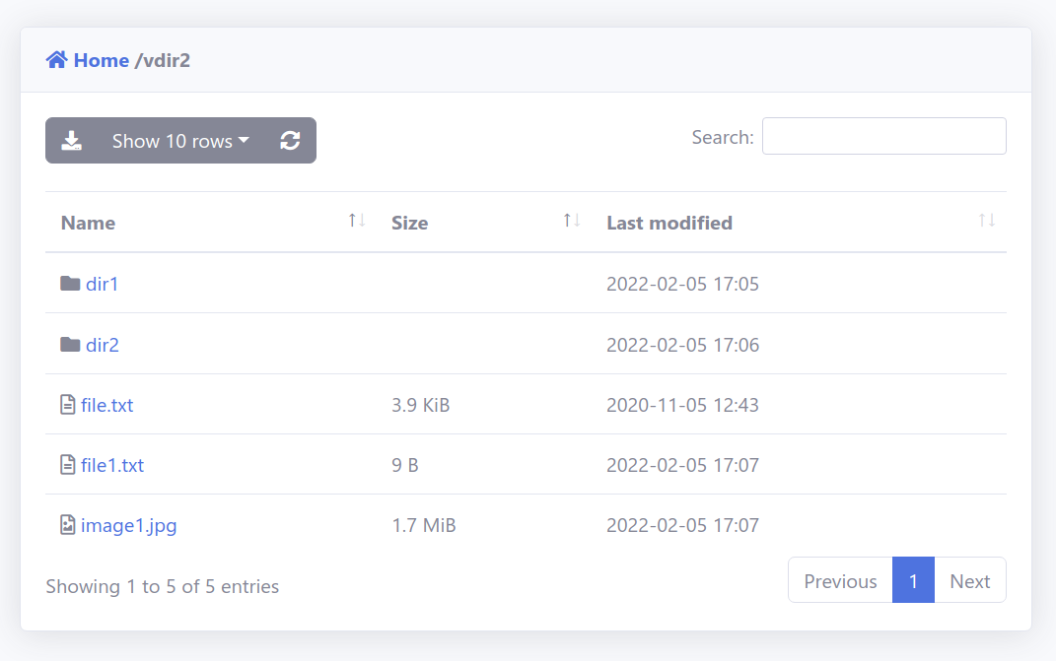Viewport: 1056px width, 661px height.
Task: Click the folder icon next to dir2
Action: (69, 344)
